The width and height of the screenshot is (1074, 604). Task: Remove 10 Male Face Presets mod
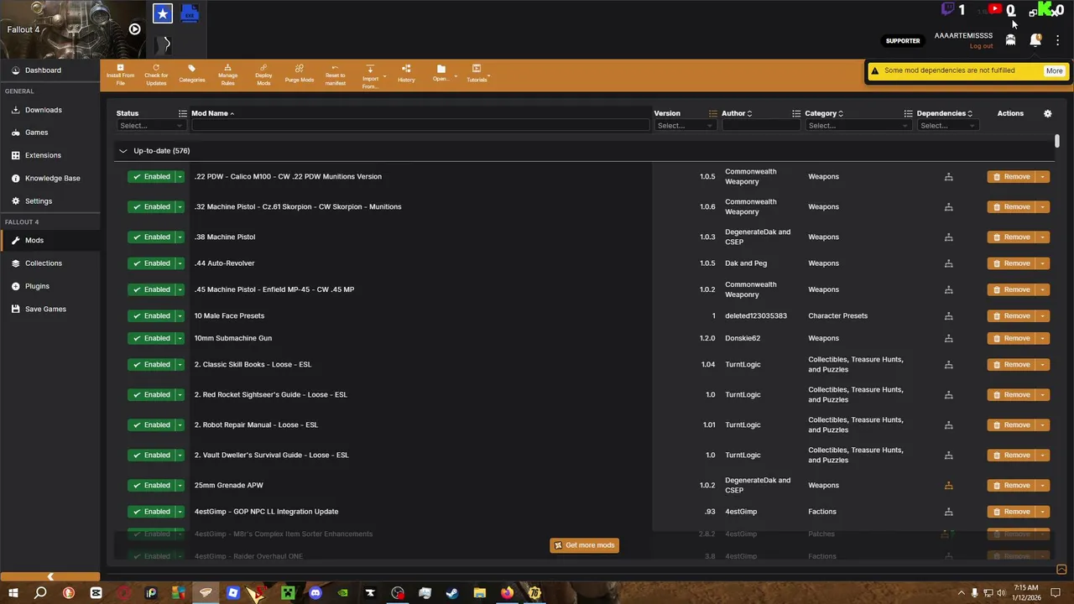pos(1011,316)
